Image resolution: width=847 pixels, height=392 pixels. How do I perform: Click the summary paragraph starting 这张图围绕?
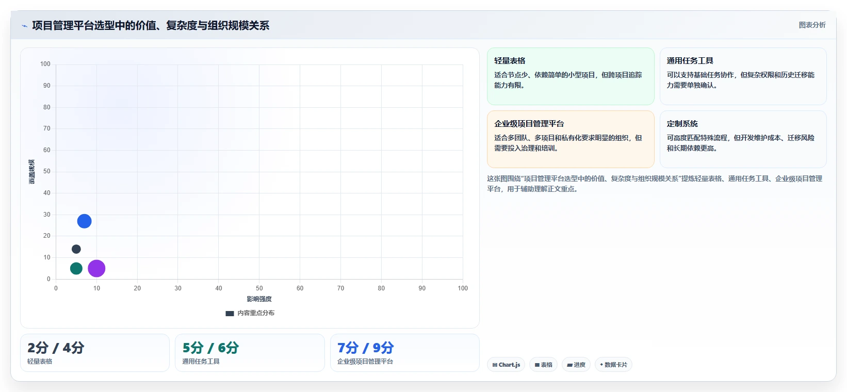tap(655, 184)
